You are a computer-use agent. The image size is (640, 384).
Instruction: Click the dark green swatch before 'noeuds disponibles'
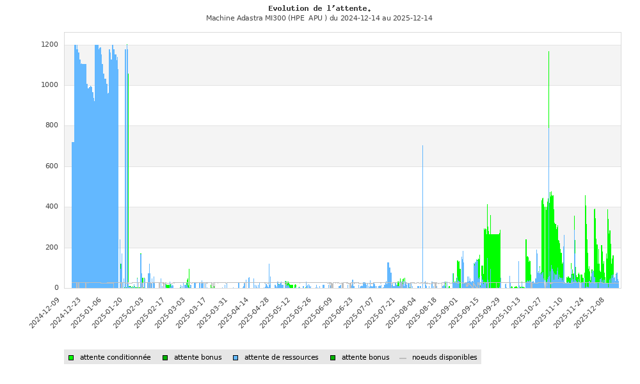point(333,358)
